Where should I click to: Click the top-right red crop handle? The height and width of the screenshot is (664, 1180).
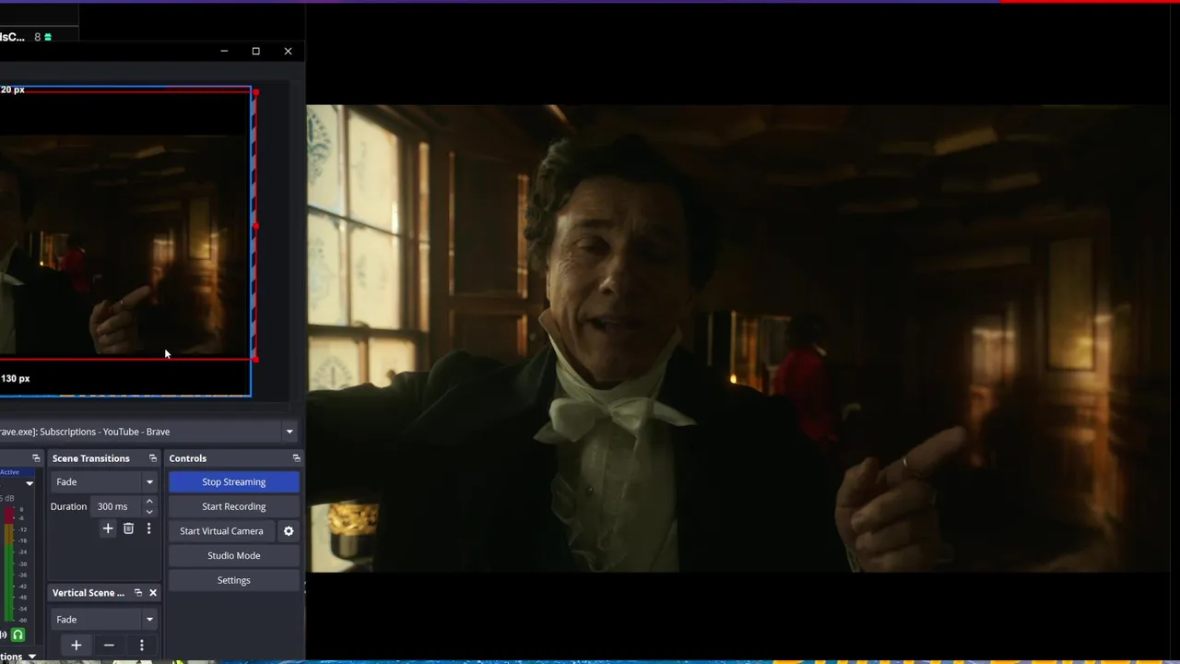click(255, 91)
